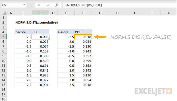Screen dimensions: 177x101
Task: Select the CDF cell showing 0.067
Action: (x=41, y=46)
